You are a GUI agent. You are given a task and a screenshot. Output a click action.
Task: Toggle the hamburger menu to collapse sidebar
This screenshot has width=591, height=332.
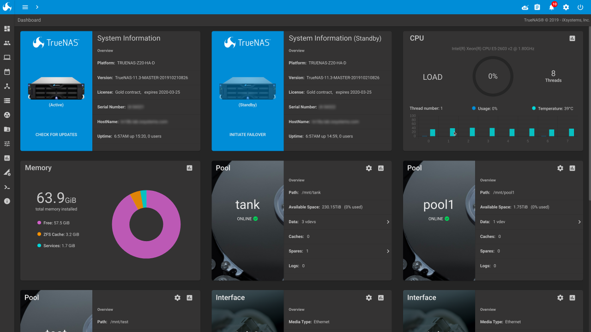point(25,7)
